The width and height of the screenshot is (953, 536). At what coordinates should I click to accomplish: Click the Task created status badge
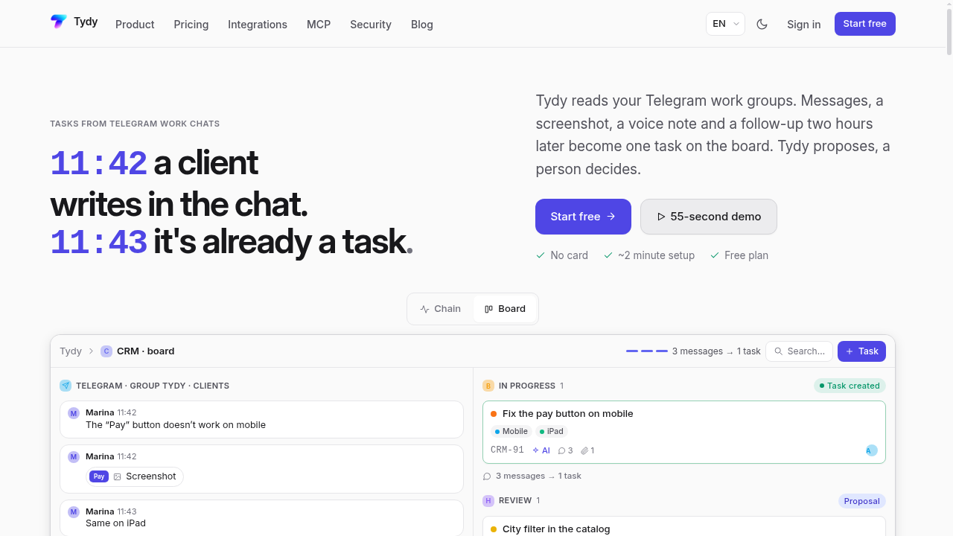pos(850,386)
